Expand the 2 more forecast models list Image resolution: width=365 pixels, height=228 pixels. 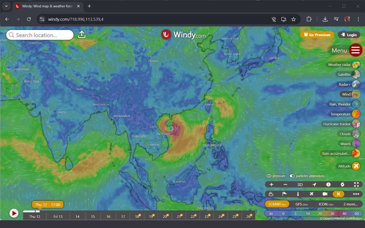tap(350, 204)
